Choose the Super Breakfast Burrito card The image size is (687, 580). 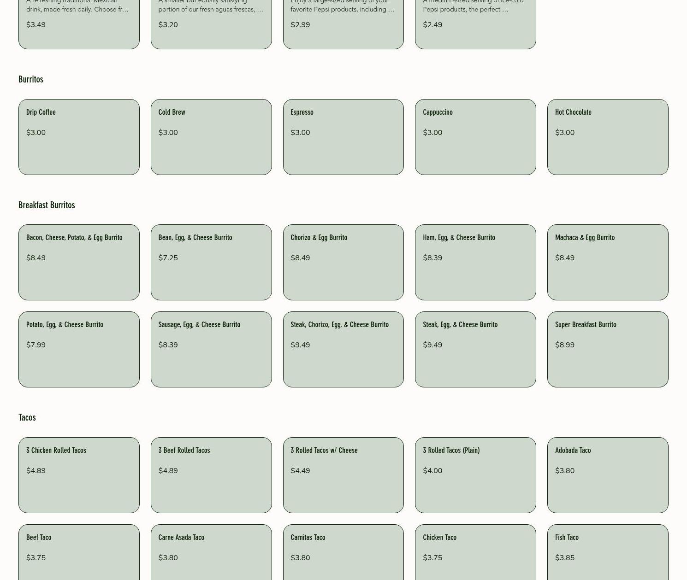608,349
